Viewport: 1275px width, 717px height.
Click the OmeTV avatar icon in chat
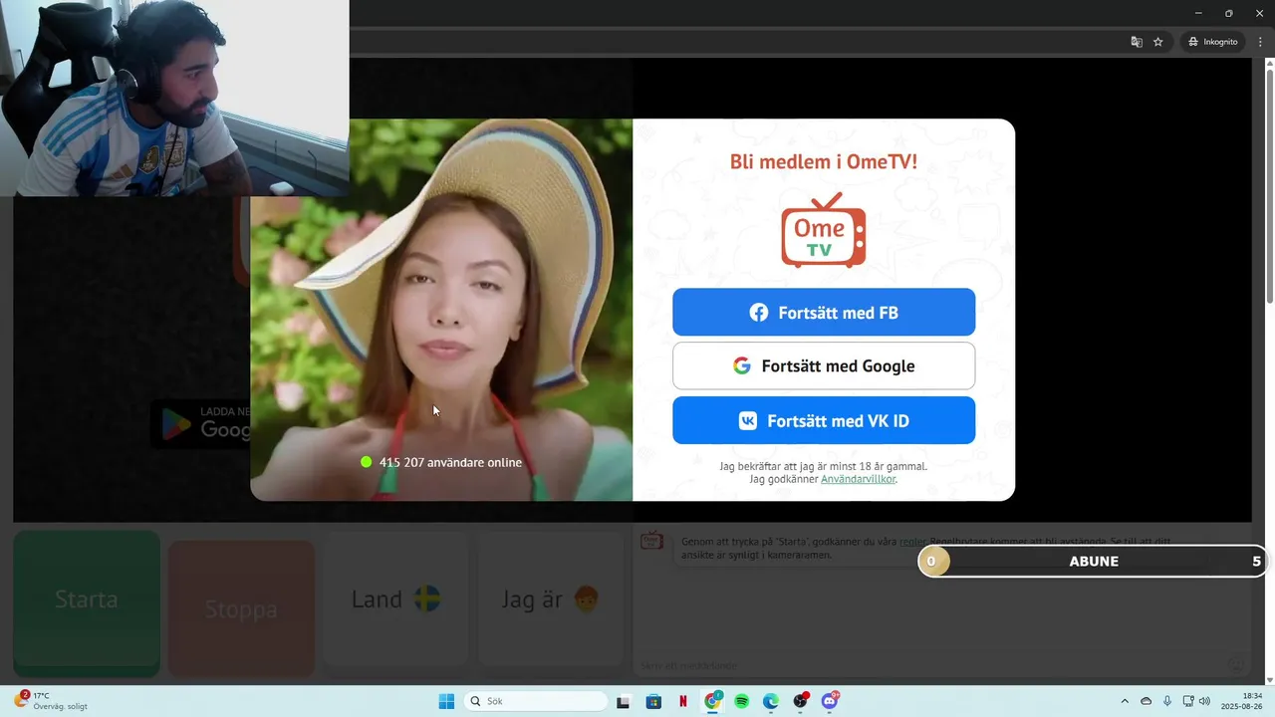(652, 541)
